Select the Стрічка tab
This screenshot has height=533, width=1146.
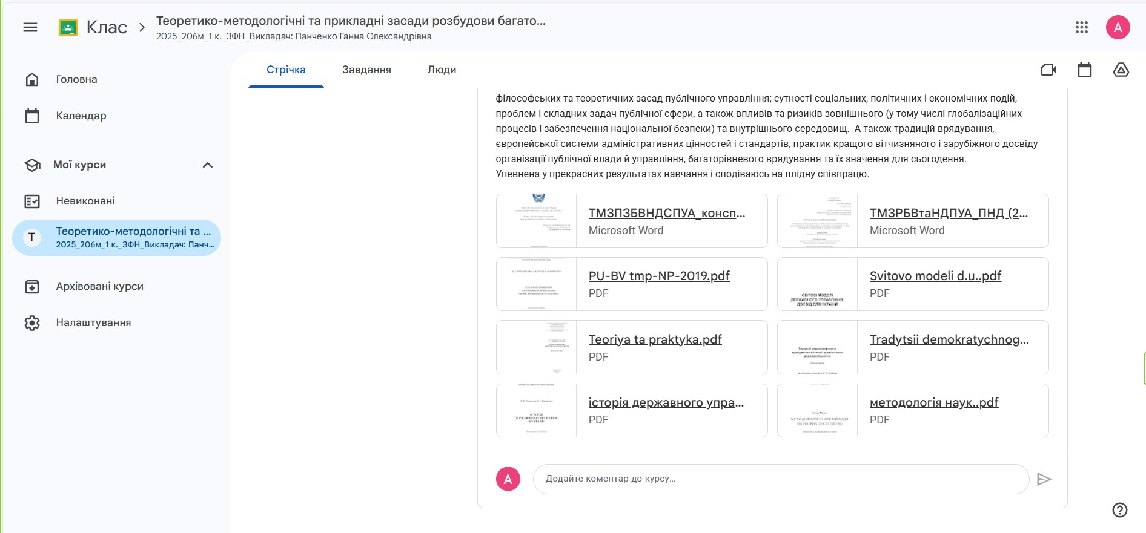pos(286,70)
